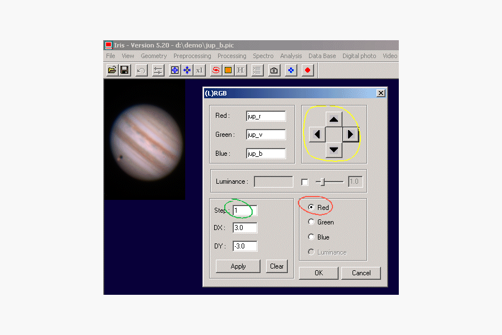Click the Clear button
Screen dimensions: 502x335
tap(277, 266)
